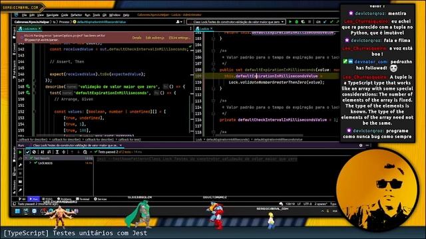The width and height of the screenshot is (426, 239).
Task: Open the TODO tool window tab
Action: pos(47,199)
